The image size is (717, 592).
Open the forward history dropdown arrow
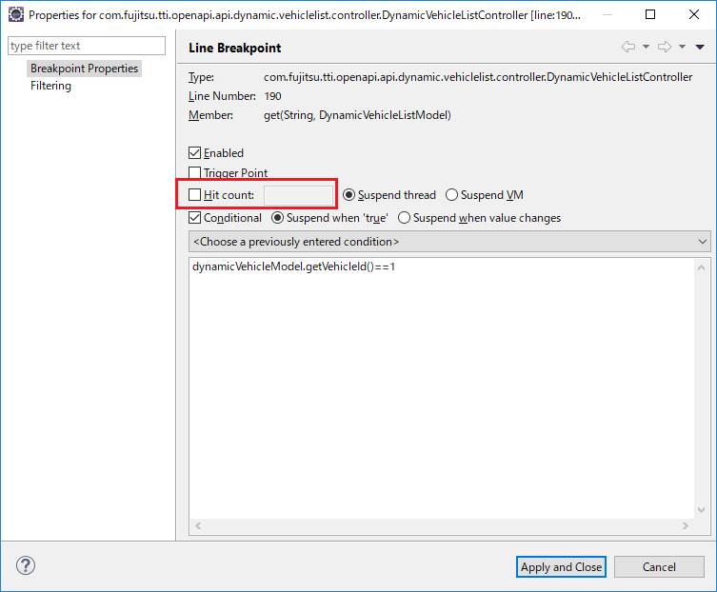(x=683, y=47)
